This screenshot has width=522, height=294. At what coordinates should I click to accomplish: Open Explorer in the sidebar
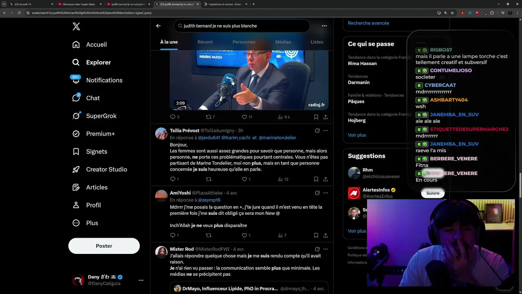click(x=91, y=62)
